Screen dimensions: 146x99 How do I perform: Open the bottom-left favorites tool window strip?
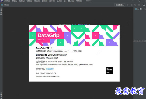click(1, 95)
